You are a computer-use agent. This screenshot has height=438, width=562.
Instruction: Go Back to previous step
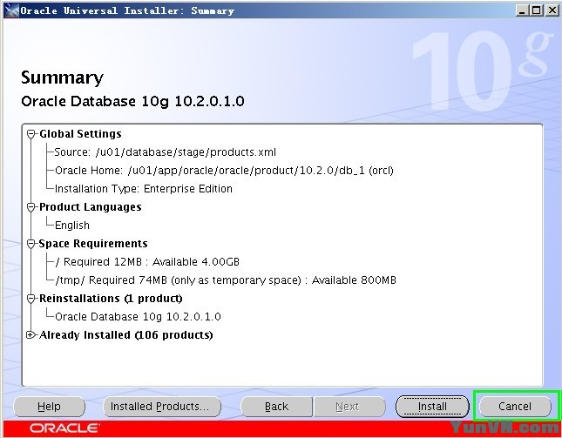(276, 407)
